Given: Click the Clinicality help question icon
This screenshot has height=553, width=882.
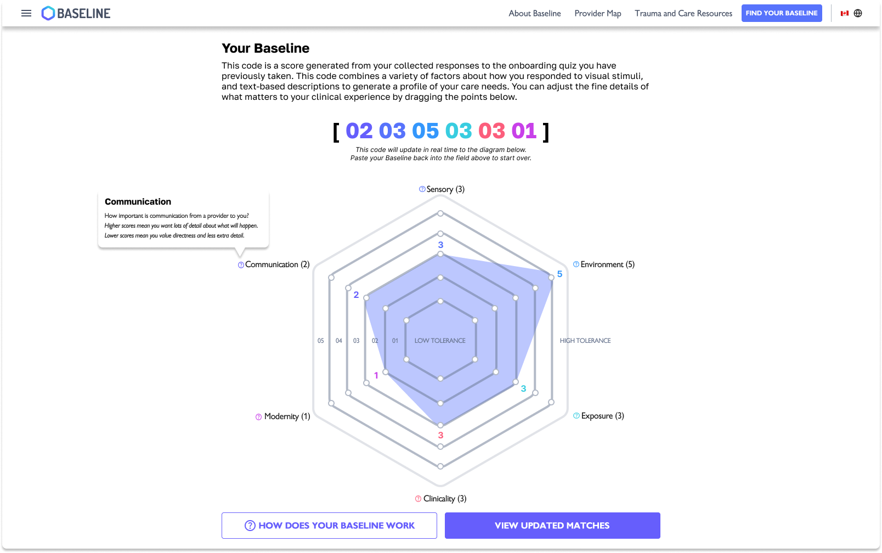Looking at the screenshot, I should point(419,499).
